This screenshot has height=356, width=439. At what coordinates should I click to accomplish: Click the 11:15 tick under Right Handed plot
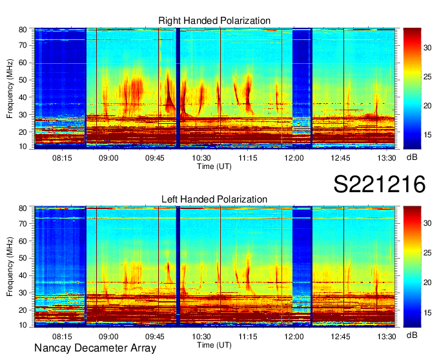tap(248, 158)
